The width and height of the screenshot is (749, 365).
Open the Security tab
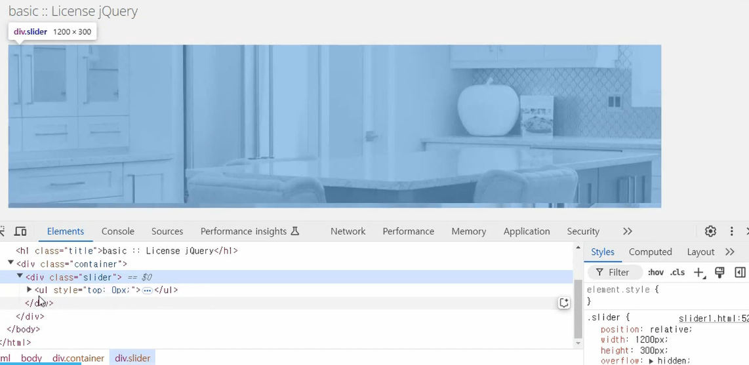(583, 231)
